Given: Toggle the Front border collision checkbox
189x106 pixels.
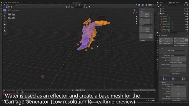Looking at the screenshot, I should 163,78.
